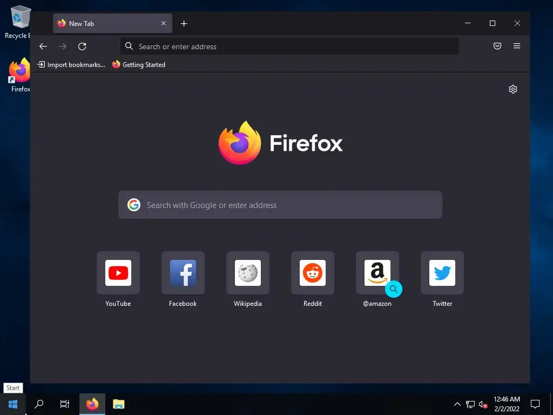Image resolution: width=553 pixels, height=415 pixels.
Task: Open the YouTube shortcut tile
Action: pos(118,273)
